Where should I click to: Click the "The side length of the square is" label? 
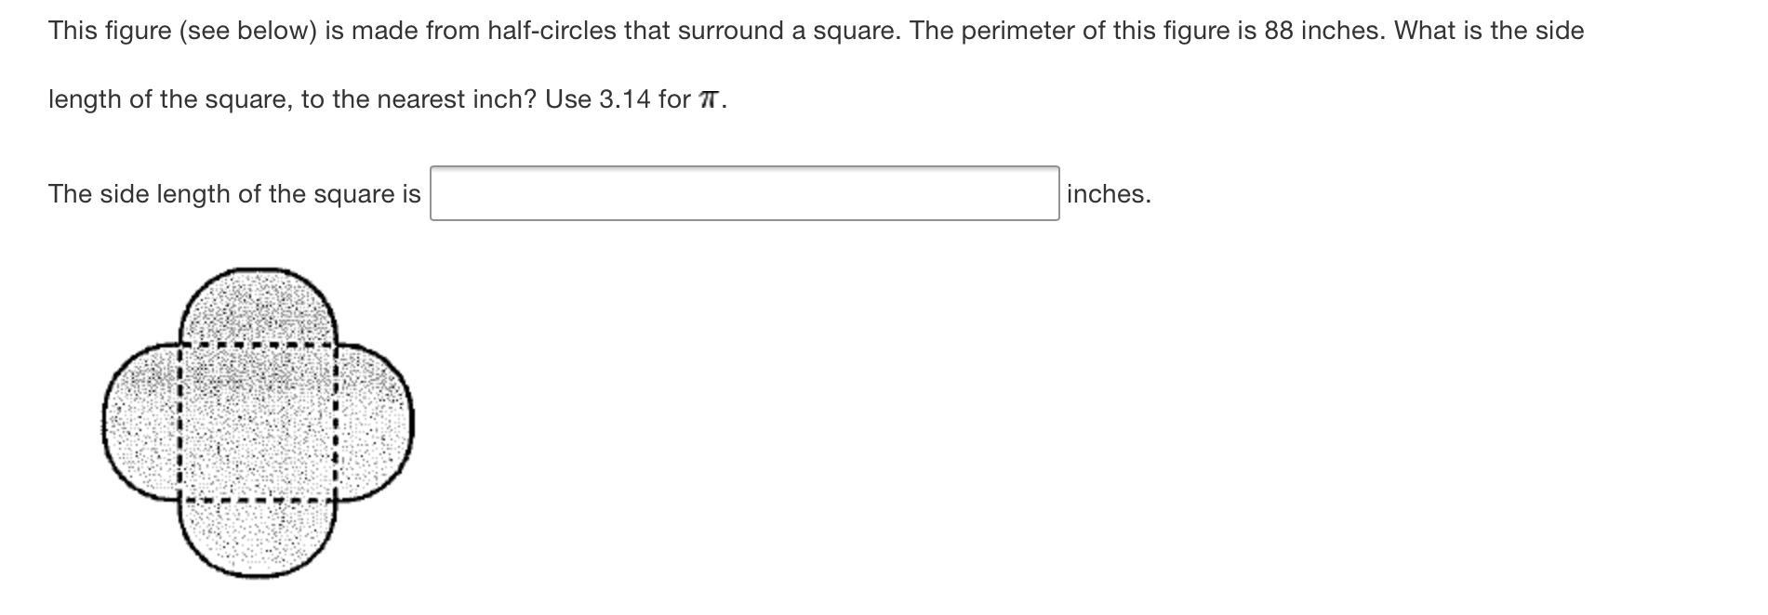click(234, 194)
